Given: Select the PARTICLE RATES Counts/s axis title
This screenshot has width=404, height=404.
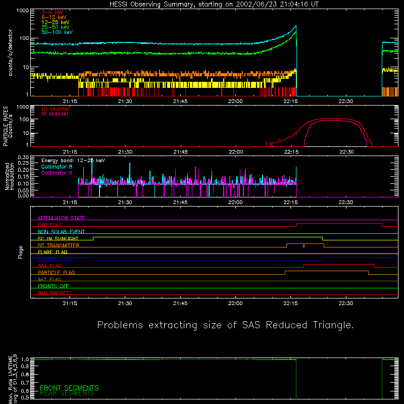Looking at the screenshot, I should (x=8, y=126).
